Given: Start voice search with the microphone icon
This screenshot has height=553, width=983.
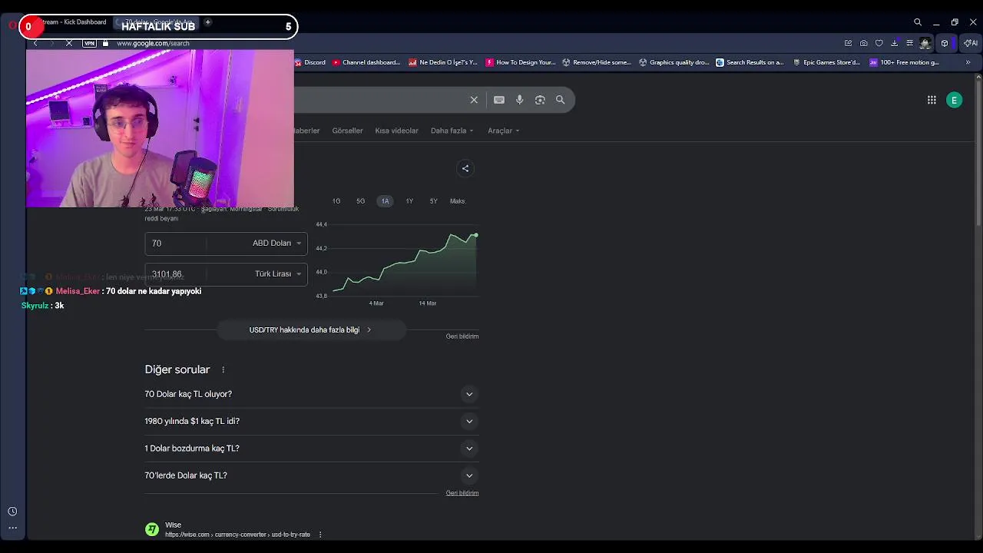Looking at the screenshot, I should [x=520, y=100].
